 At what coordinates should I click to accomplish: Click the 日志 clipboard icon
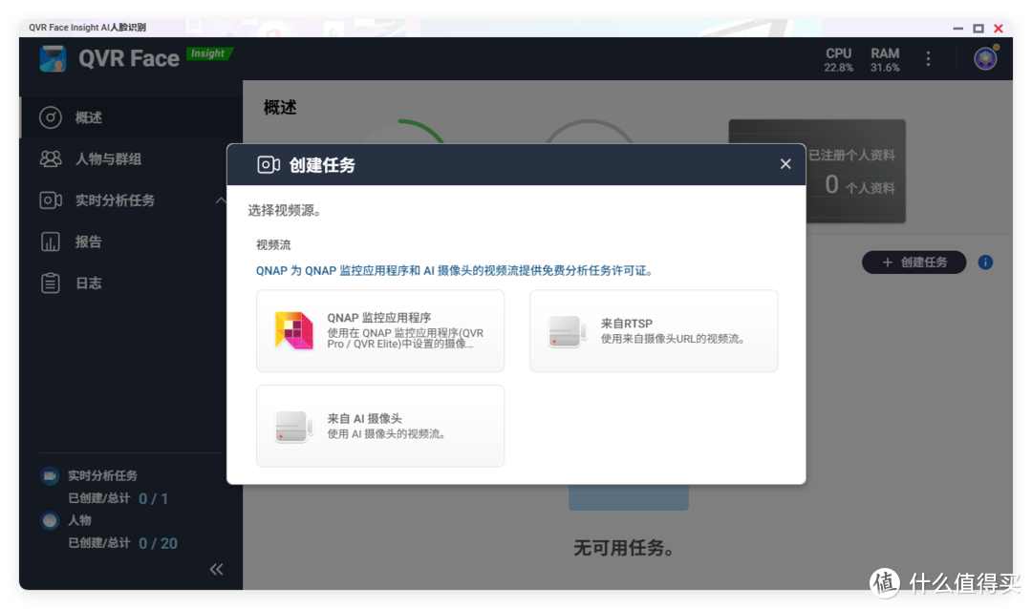(x=51, y=283)
